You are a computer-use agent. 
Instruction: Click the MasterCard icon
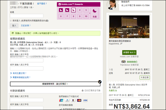[79, 100]
